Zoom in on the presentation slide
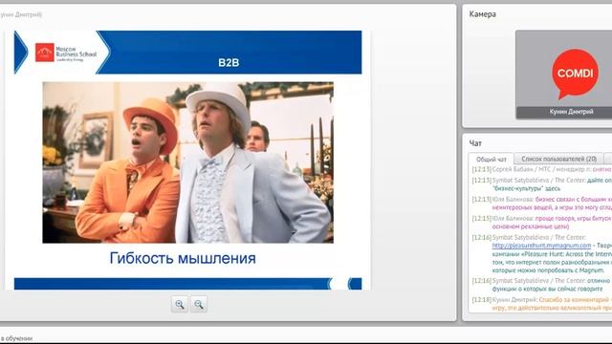This screenshot has height=344, width=612. tap(179, 305)
